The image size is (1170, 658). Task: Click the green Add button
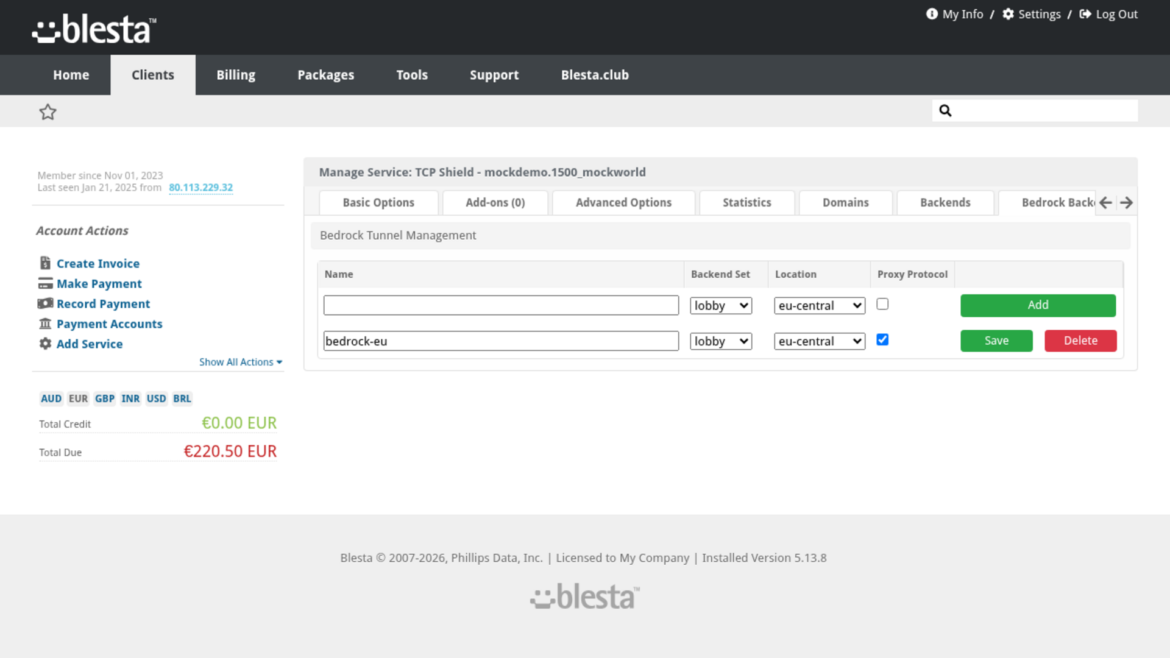(x=1038, y=305)
